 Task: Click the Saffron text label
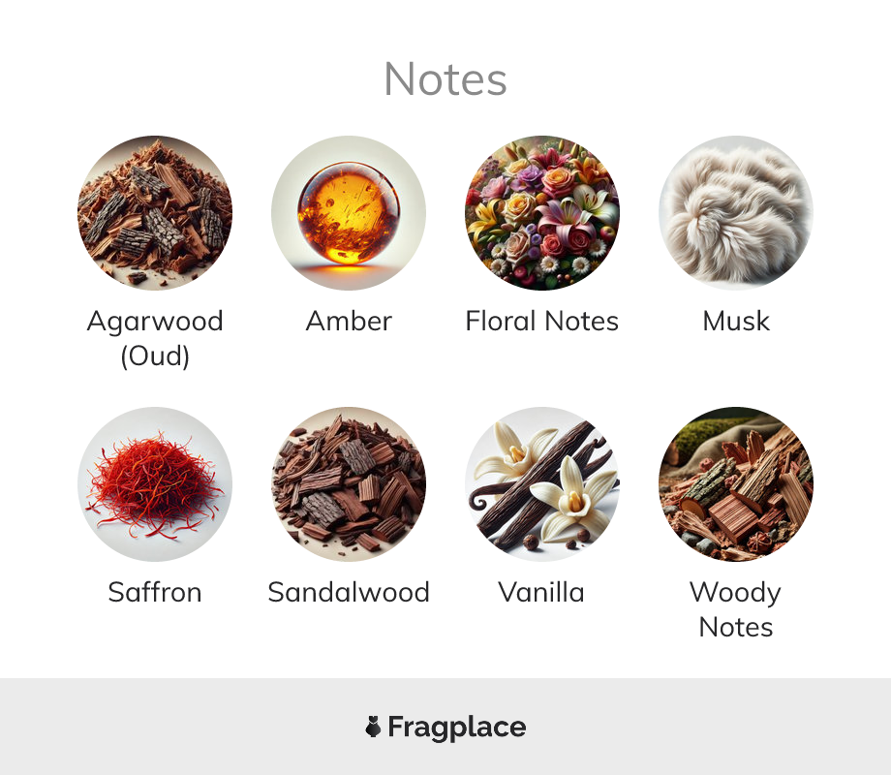coord(155,592)
